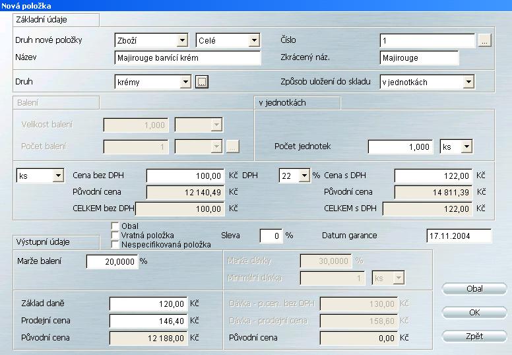Click into the Název text field
Screen dimensions: 512x355
pyautogui.click(x=187, y=58)
